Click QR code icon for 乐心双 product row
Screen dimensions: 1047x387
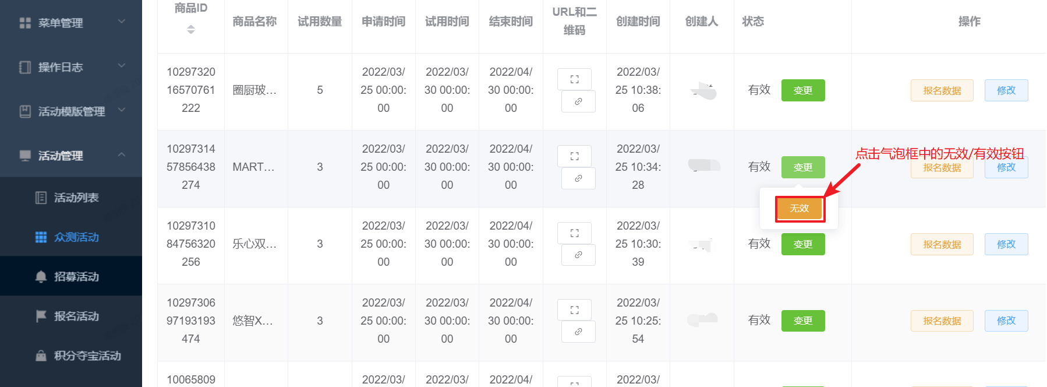pos(574,233)
